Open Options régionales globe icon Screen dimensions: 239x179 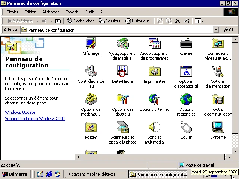tap(186, 99)
